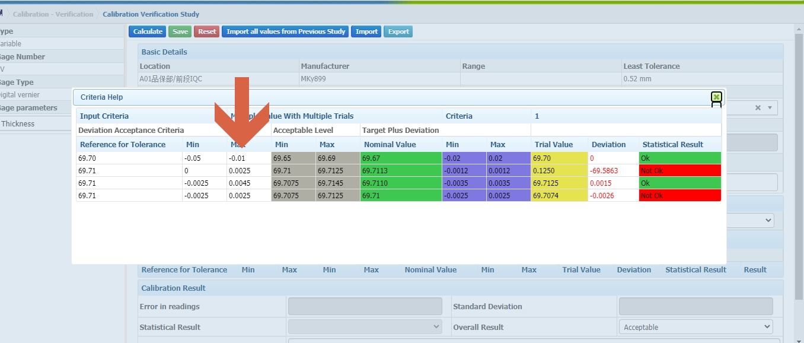Select the -0.05 Min cell
The width and height of the screenshot is (804, 343).
coord(205,158)
